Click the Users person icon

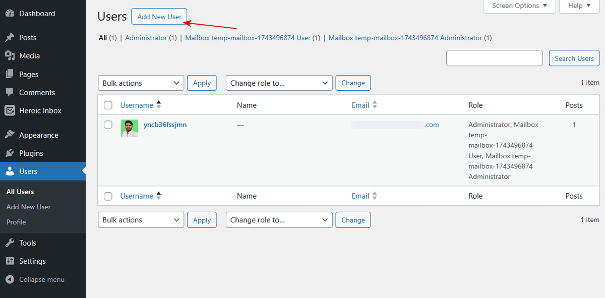(x=10, y=171)
